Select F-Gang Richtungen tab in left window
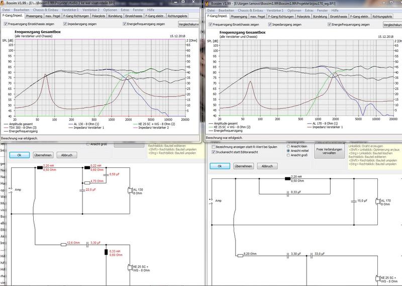This screenshot has width=402, height=286. pos(76,16)
